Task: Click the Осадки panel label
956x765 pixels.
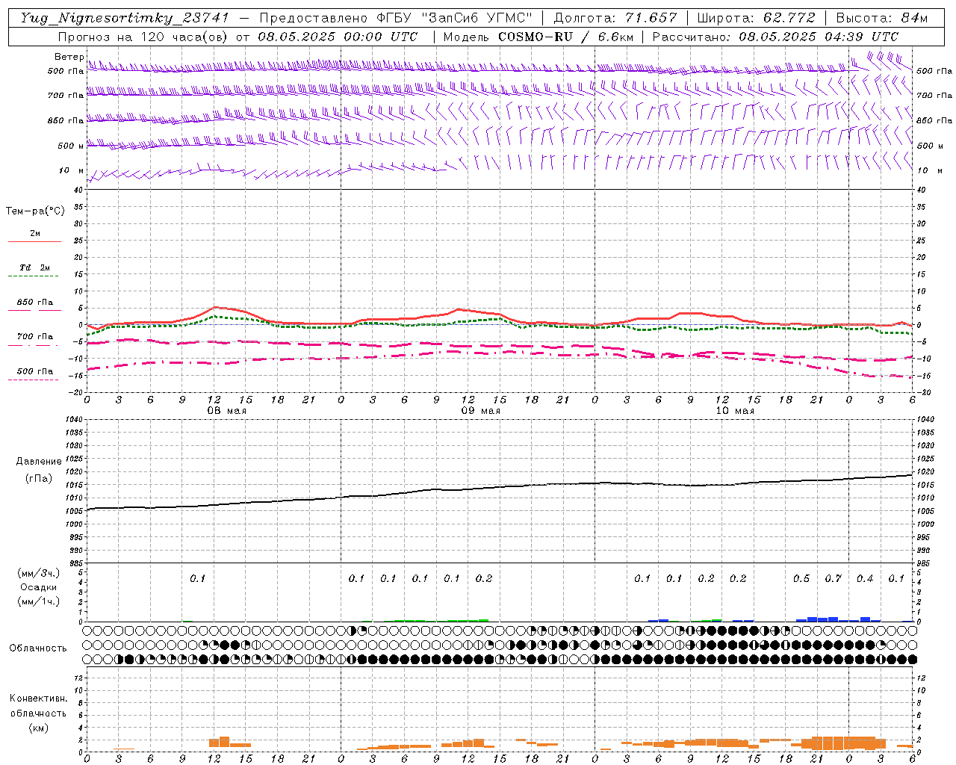Action: 39,587
